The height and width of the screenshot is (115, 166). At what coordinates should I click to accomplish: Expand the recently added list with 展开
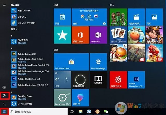(x=14, y=29)
